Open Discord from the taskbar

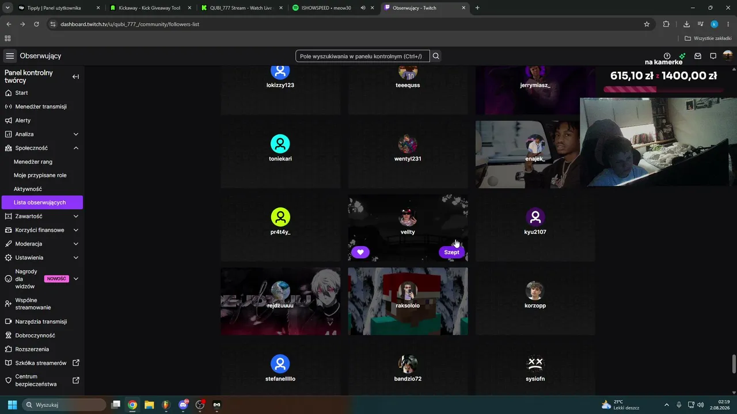point(183,405)
